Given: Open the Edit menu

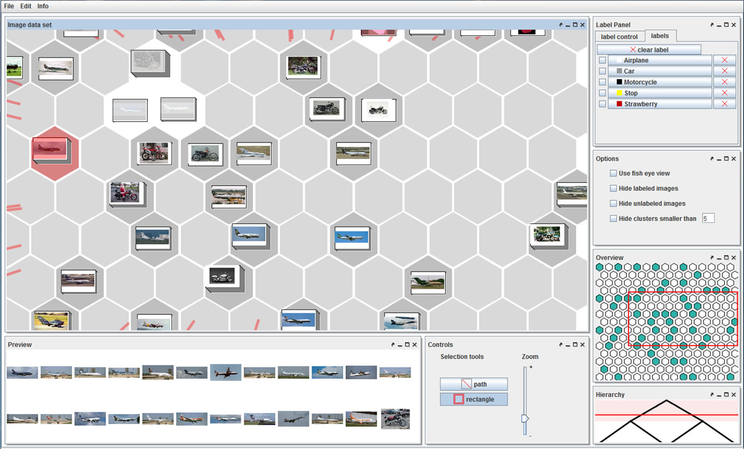Looking at the screenshot, I should point(26,6).
